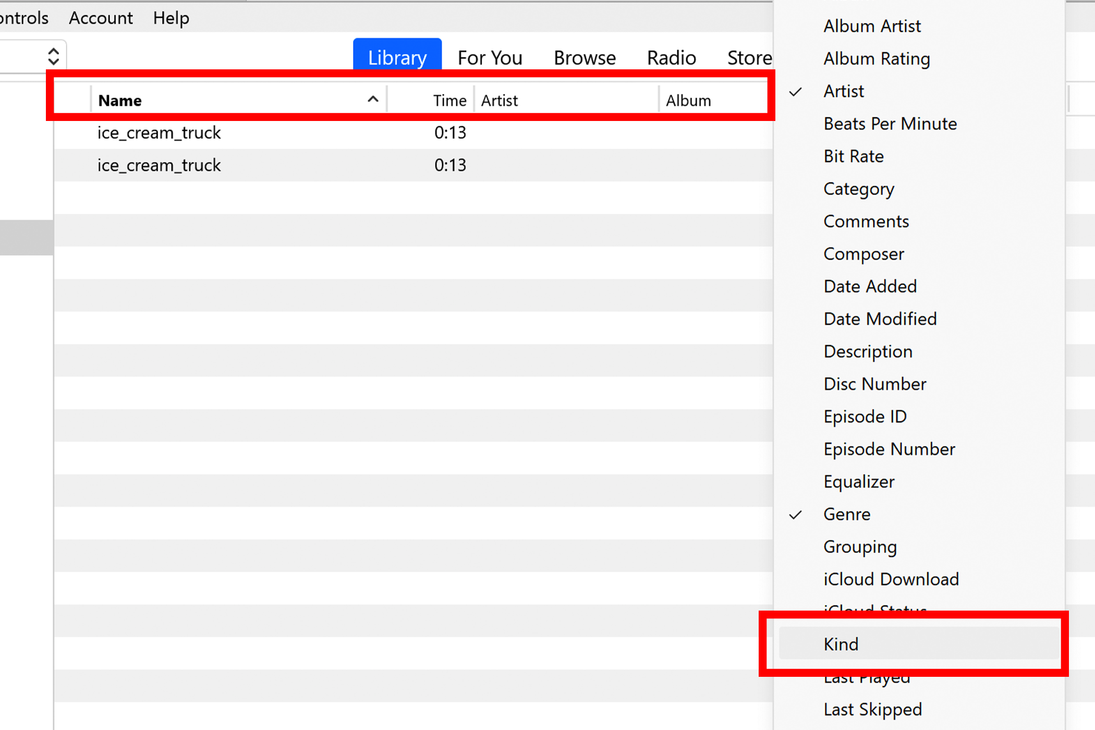This screenshot has height=730, width=1095.
Task: Toggle Genre column checkbox
Action: [x=846, y=514]
